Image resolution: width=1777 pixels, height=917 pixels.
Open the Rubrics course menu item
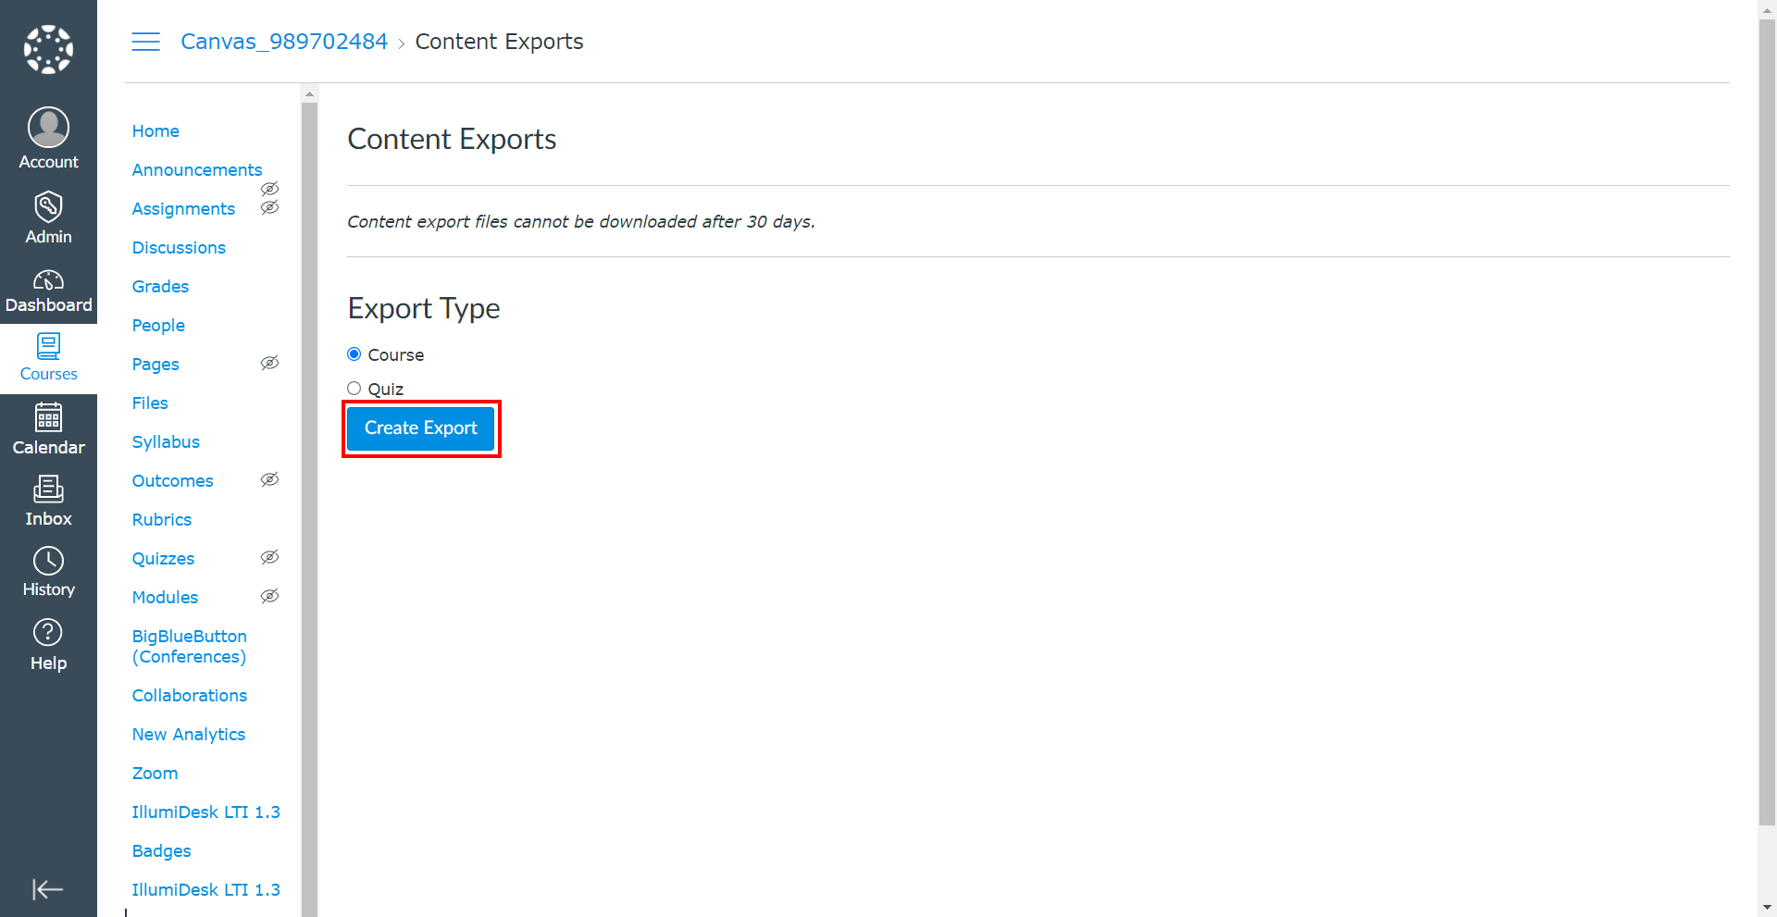point(162,520)
